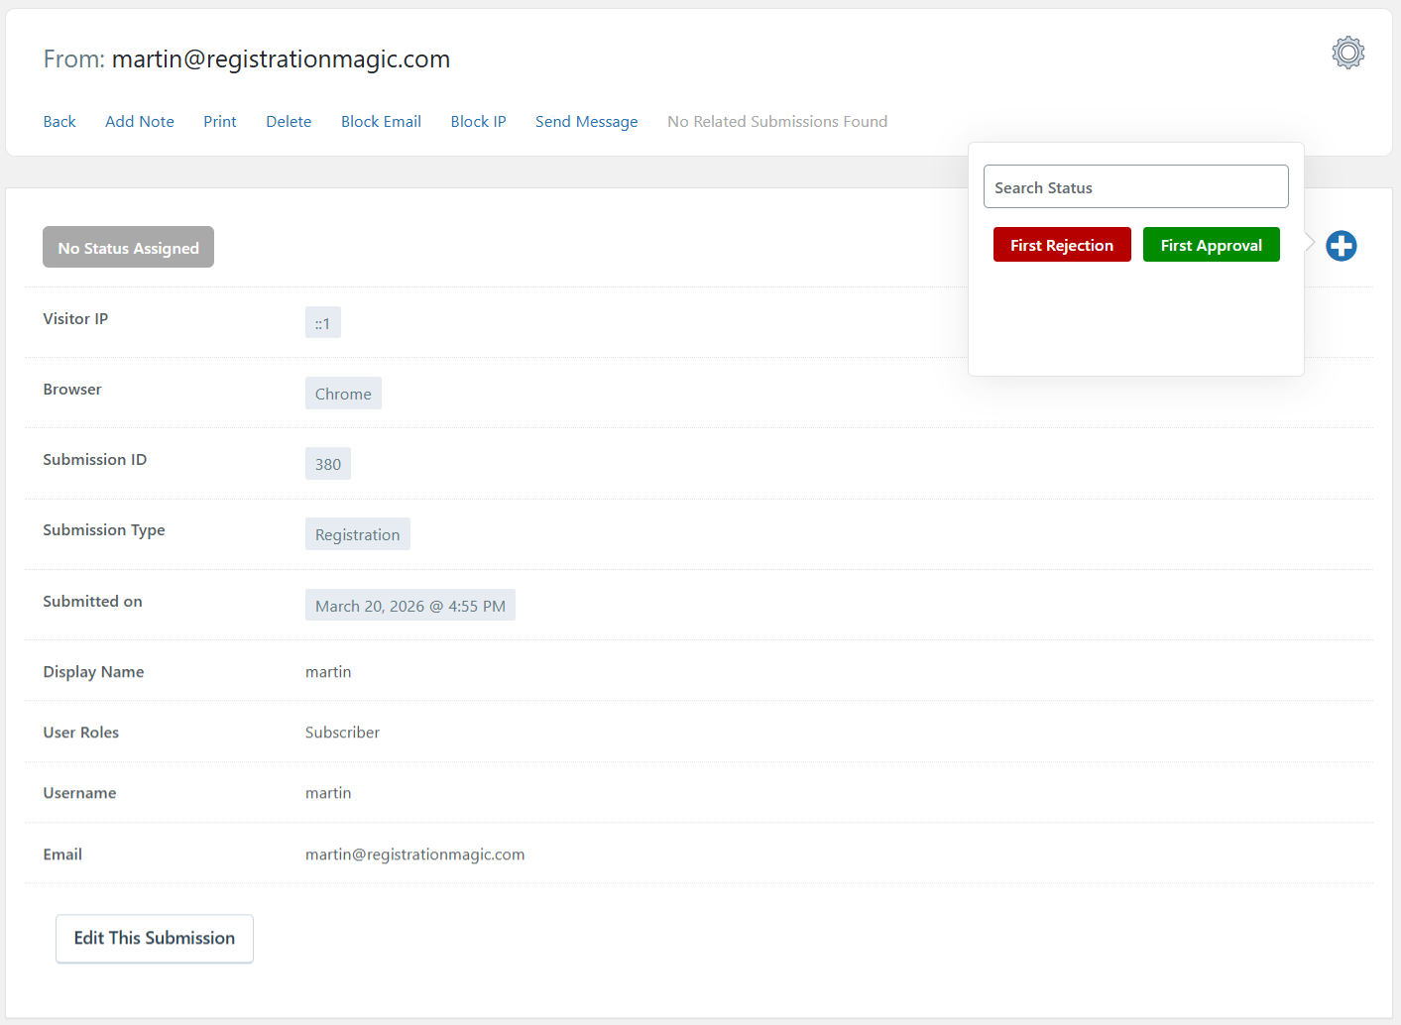This screenshot has width=1401, height=1025.
Task: Click the No Status Assigned badge
Action: pyautogui.click(x=128, y=248)
